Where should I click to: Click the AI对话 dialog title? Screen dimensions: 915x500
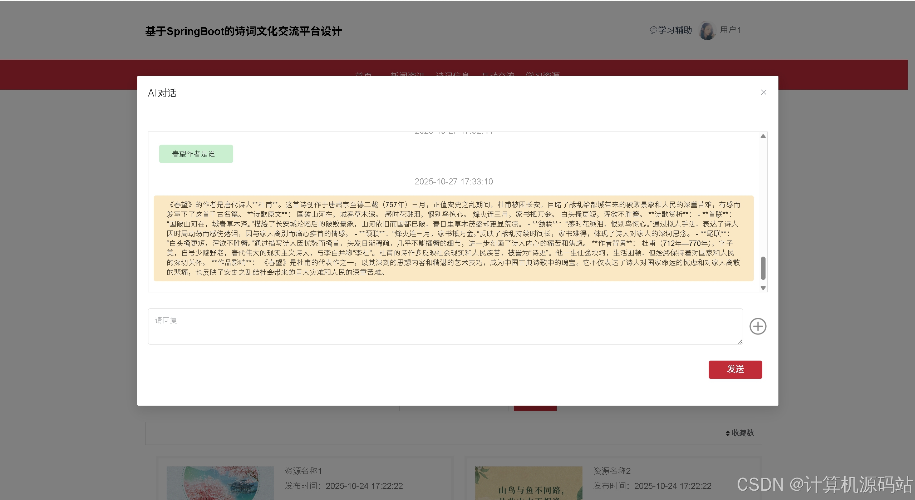coord(162,93)
